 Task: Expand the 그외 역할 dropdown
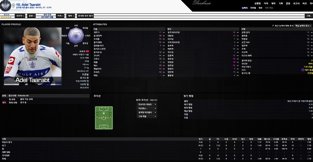tap(146, 116)
